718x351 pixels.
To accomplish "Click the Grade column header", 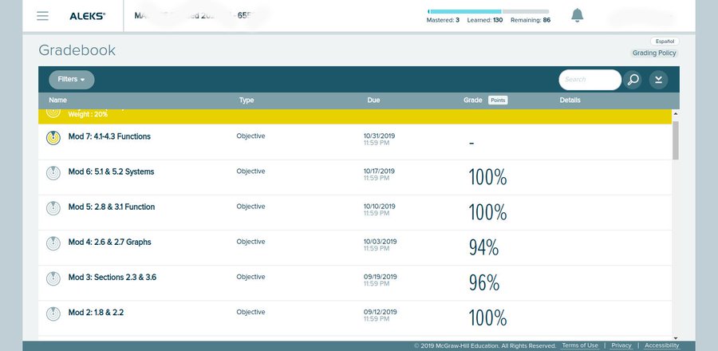I will click(472, 101).
